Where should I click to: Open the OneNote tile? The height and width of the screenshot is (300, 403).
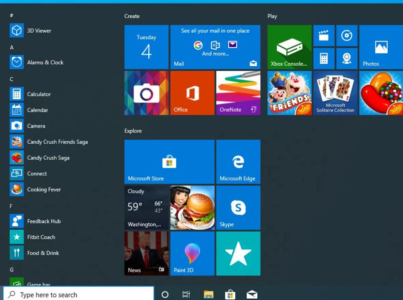click(x=238, y=92)
